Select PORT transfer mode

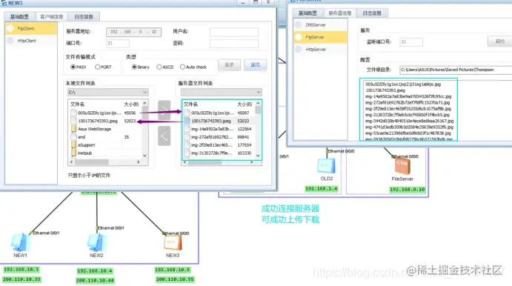[x=97, y=67]
